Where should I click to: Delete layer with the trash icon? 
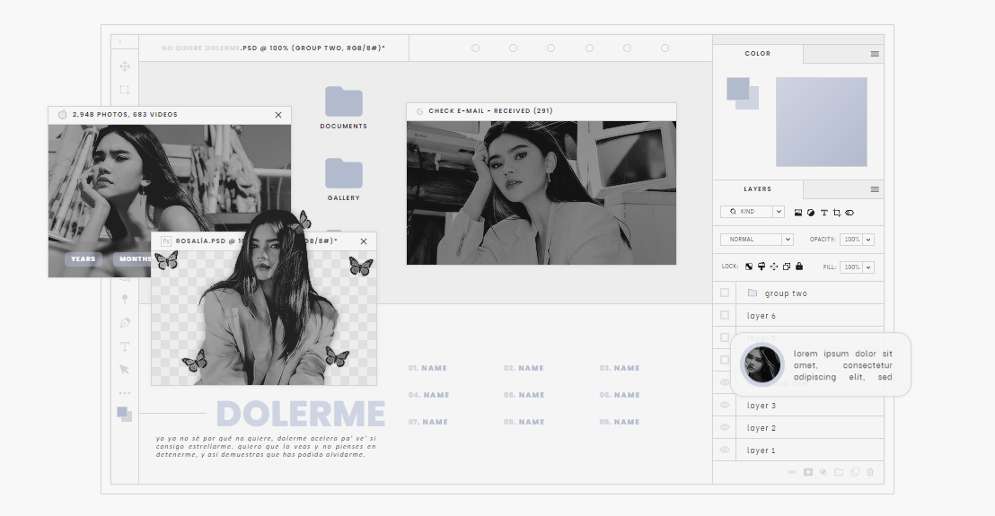[870, 472]
